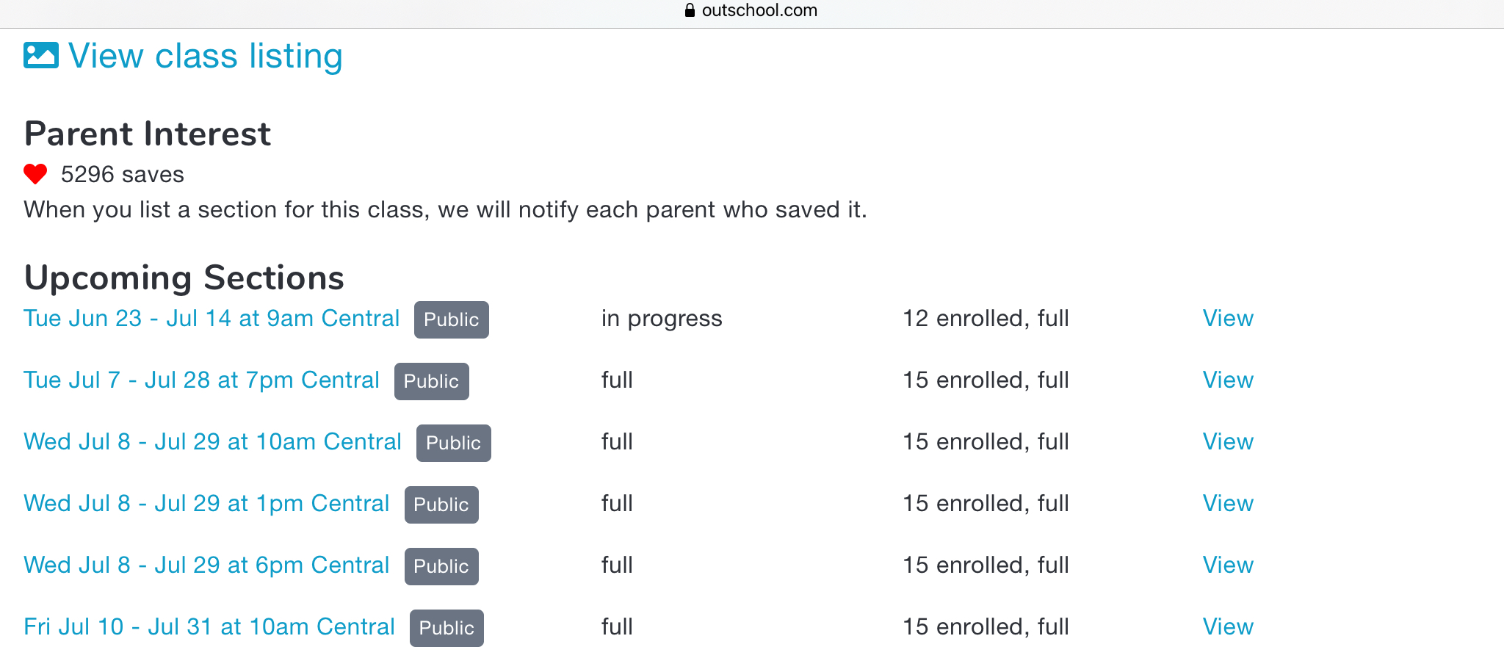This screenshot has width=1504, height=658.
Task: Click Public badge on Fri Jul 10 section
Action: pos(446,629)
